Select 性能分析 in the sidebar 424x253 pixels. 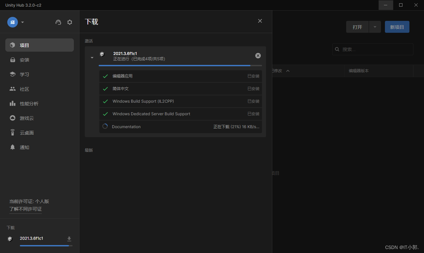point(39,103)
